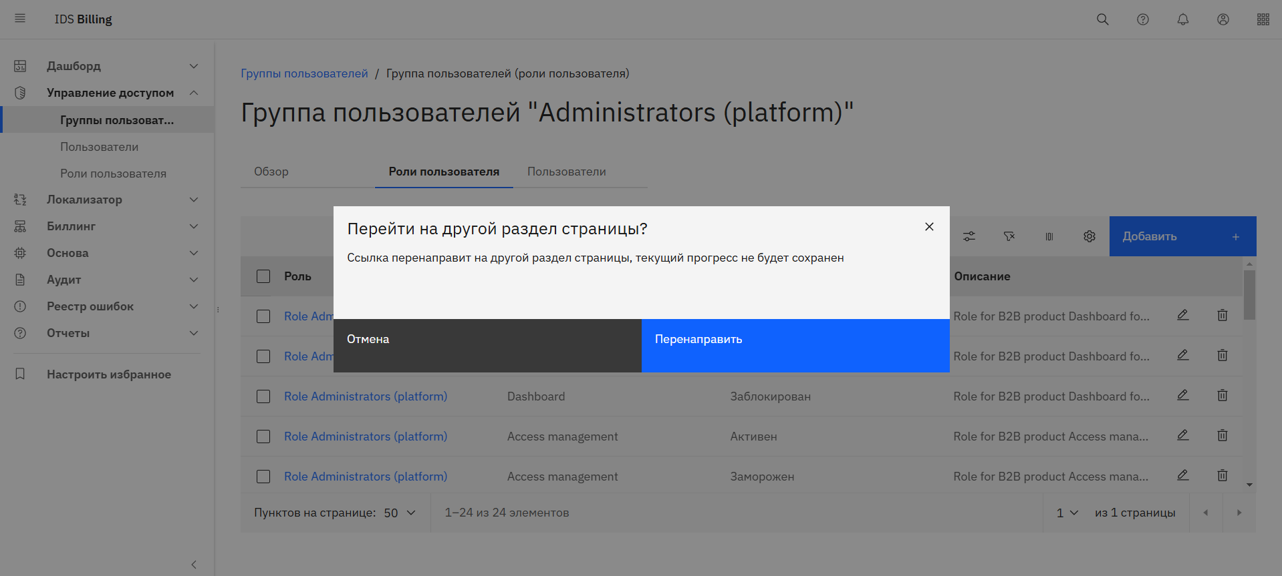Switch to the Обзор tab
This screenshot has height=576, width=1282.
(271, 172)
